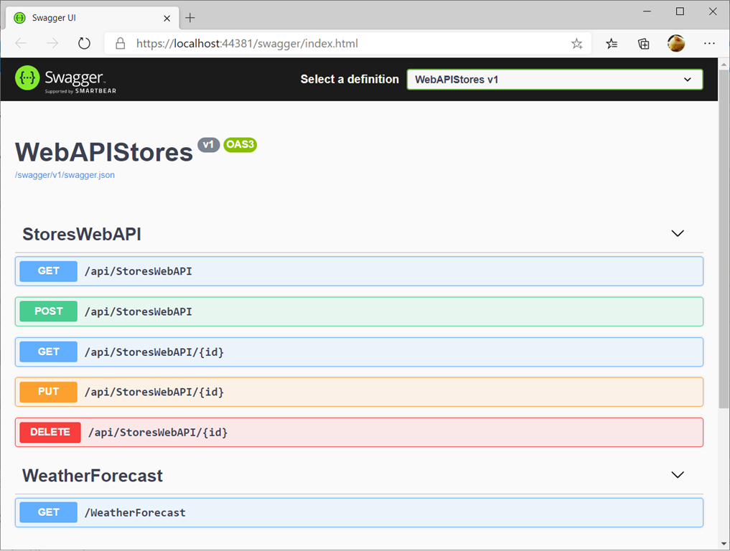730x551 pixels.
Task: Click the reload page icon
Action: pyautogui.click(x=84, y=43)
